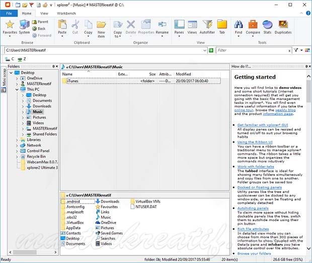This screenshot has height=263, width=312.
Task: Select NTUSER.DAT in the lower pane
Action: [x=143, y=207]
